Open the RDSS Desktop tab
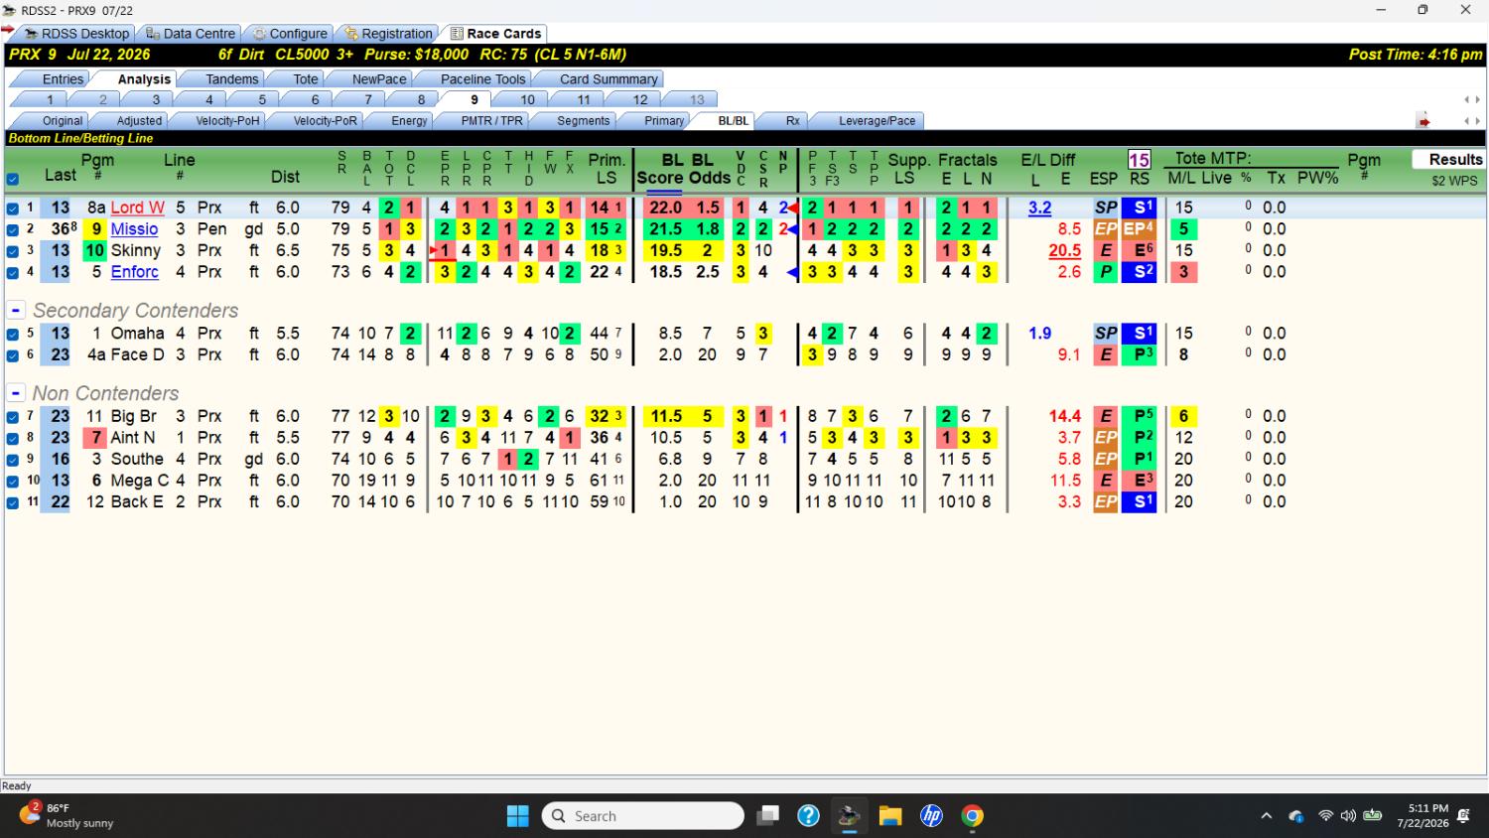 77,33
